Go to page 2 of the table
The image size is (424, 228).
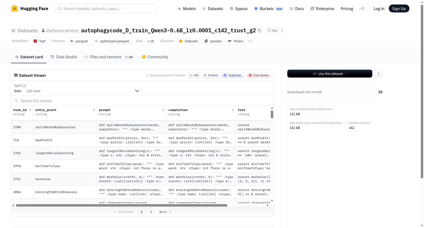click(151, 212)
